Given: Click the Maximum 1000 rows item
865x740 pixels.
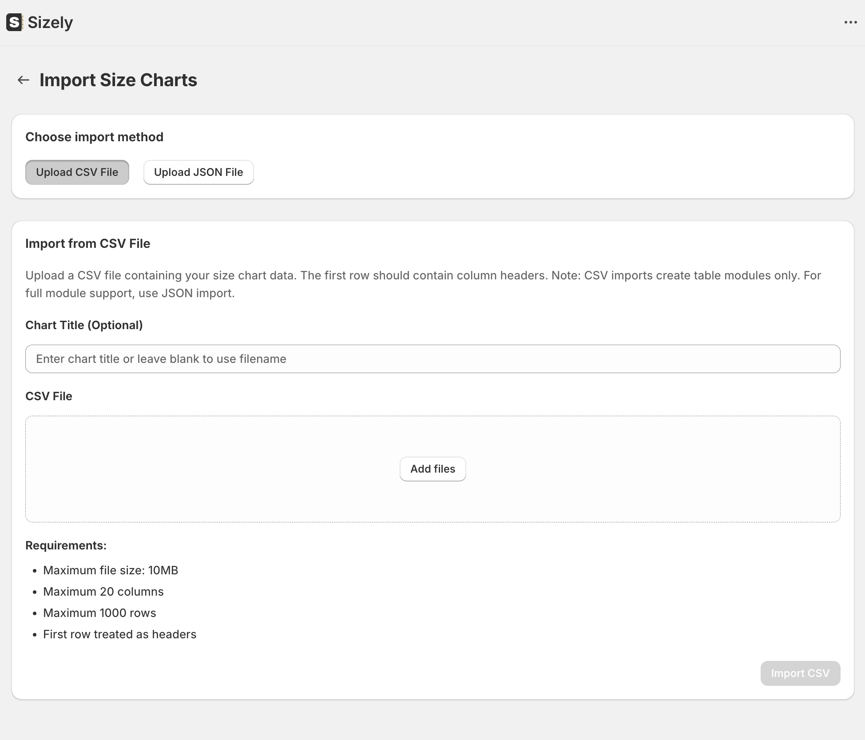Looking at the screenshot, I should 99,613.
